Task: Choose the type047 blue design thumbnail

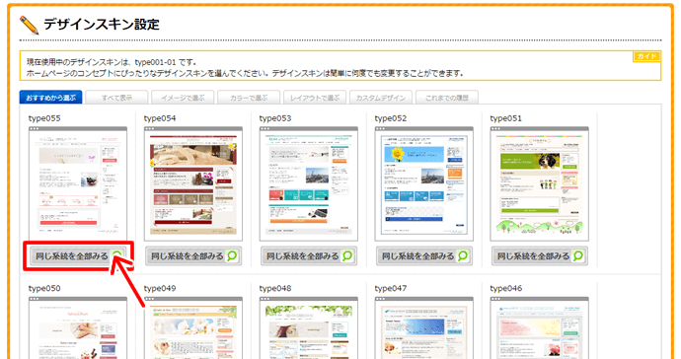Action: pos(423,327)
